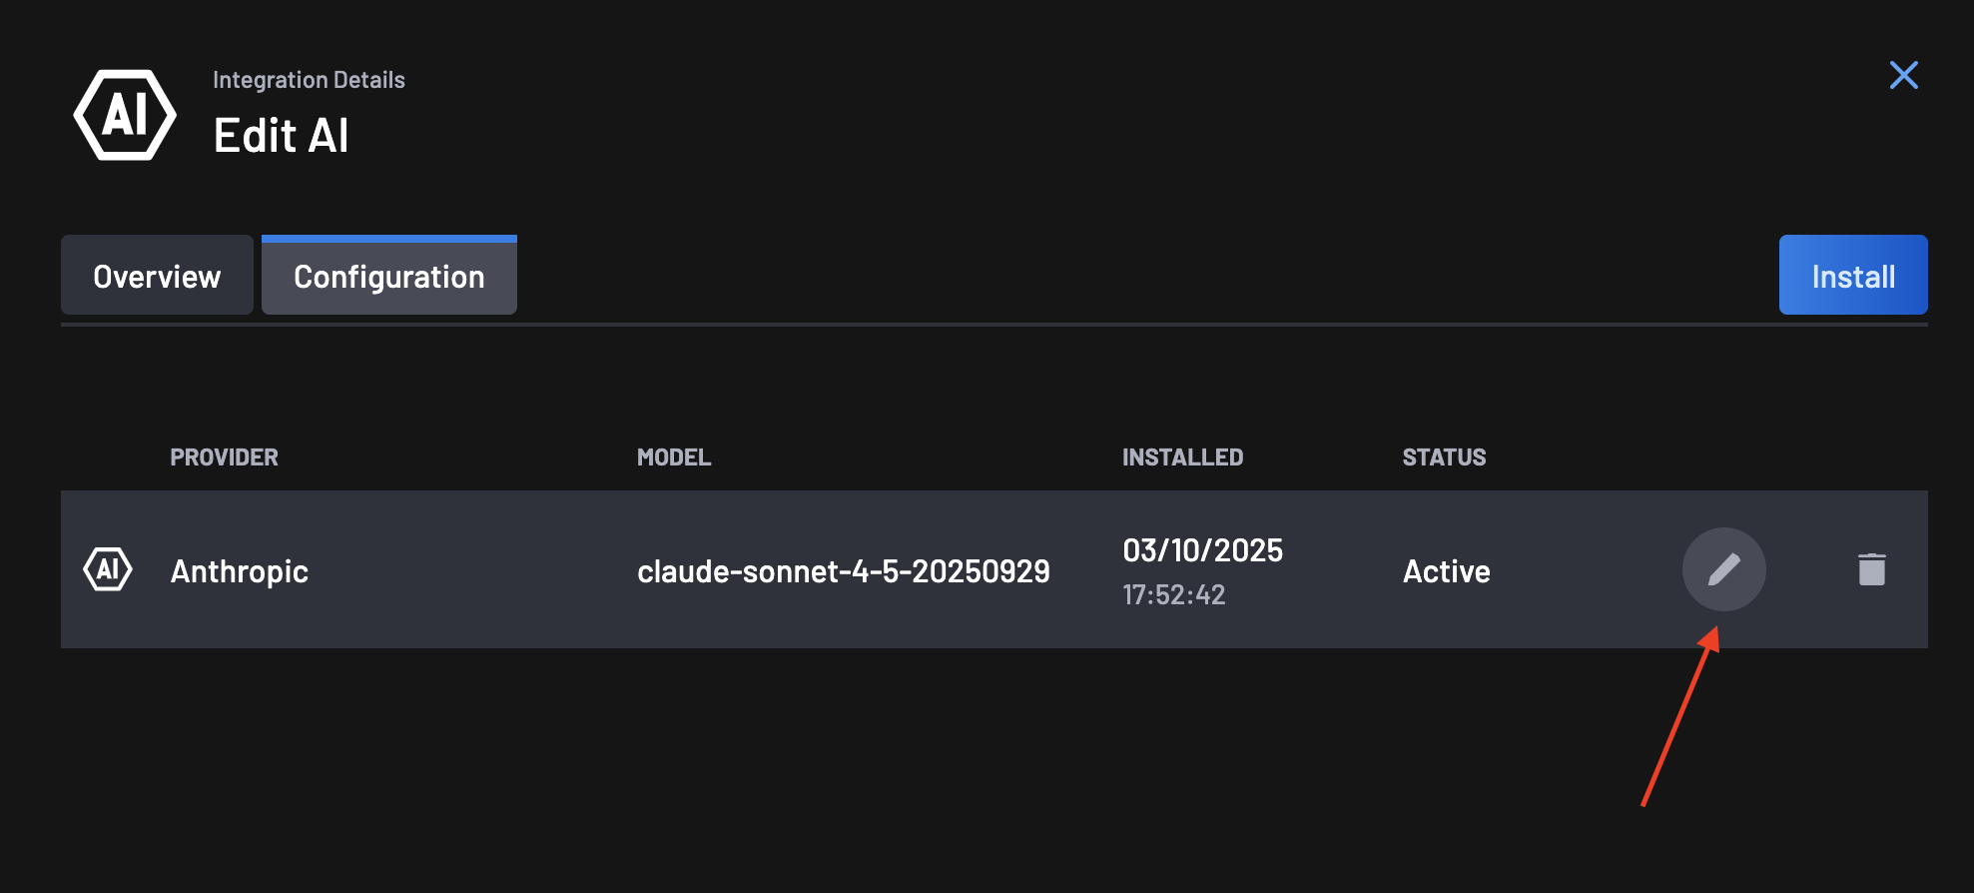Screen dimensions: 1974x893
Task: Click the installed time 17:52:42
Action: (1173, 595)
